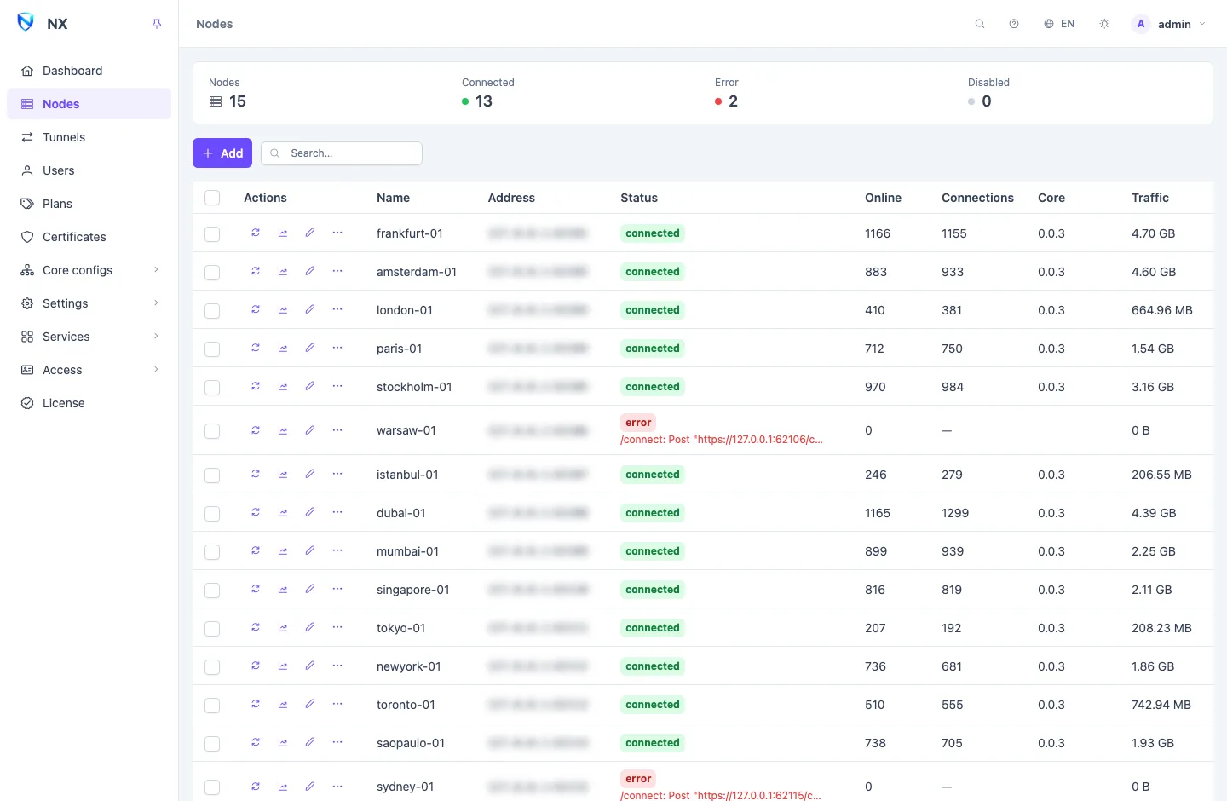1227x801 pixels.
Task: Go to Dashboard in sidebar
Action: point(89,71)
